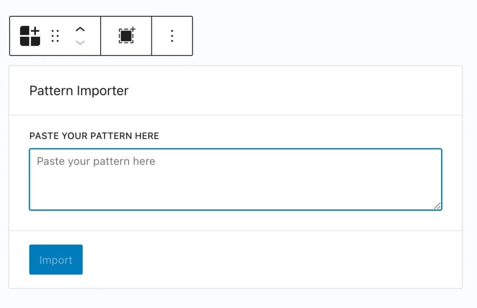The height and width of the screenshot is (308, 477).
Task: Click the three-dot more options icon
Action: 172,36
